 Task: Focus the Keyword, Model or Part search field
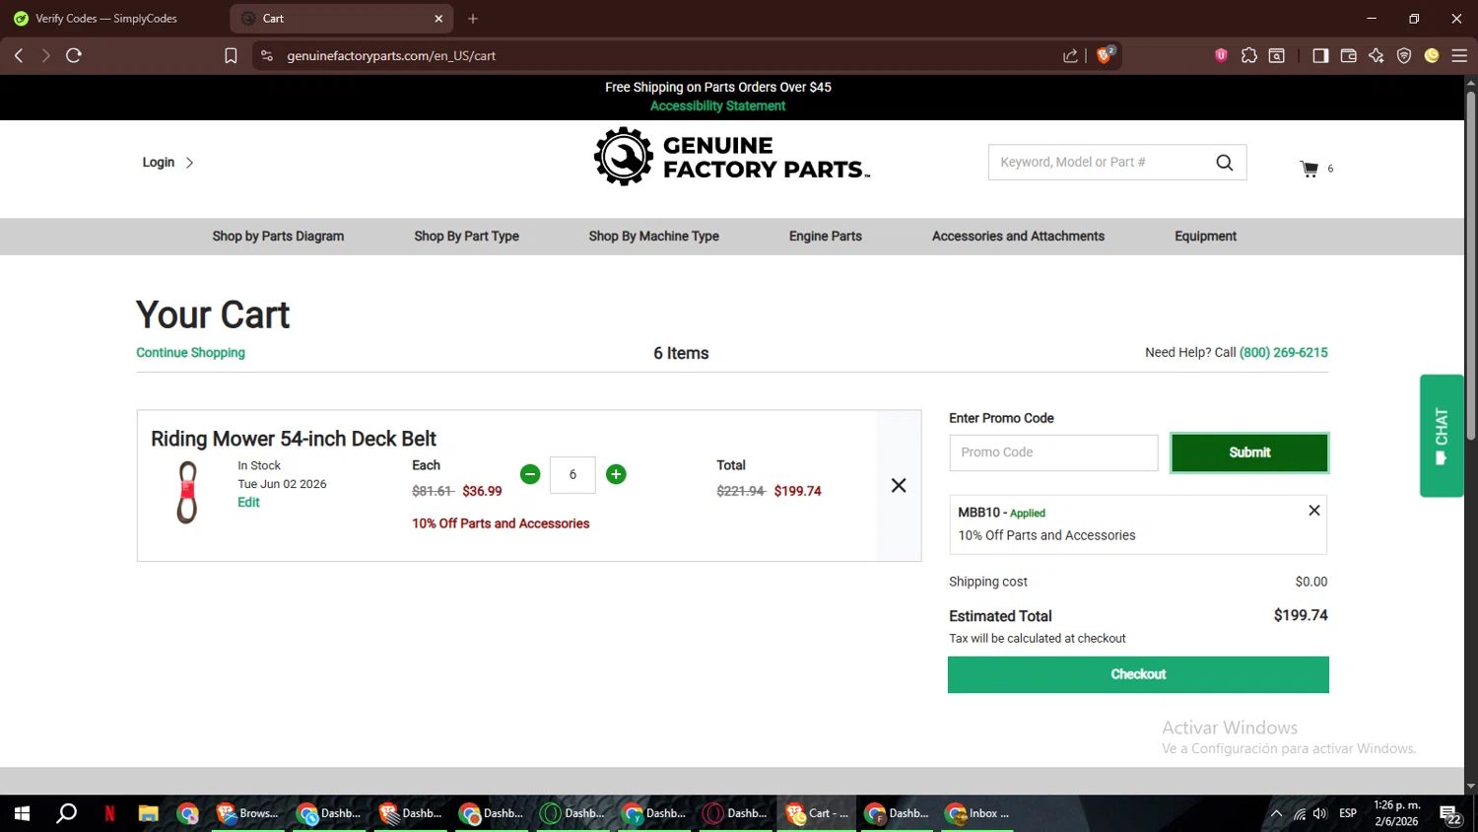click(x=1102, y=163)
